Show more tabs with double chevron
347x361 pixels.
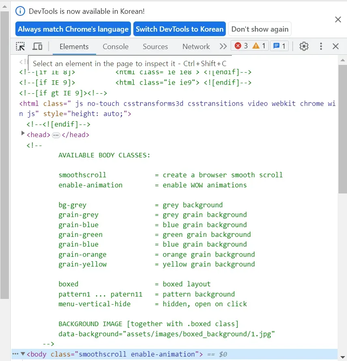click(x=223, y=46)
